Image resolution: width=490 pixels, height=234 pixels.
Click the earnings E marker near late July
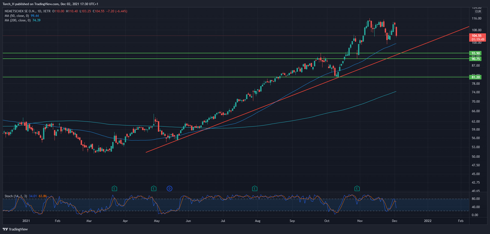(254, 188)
